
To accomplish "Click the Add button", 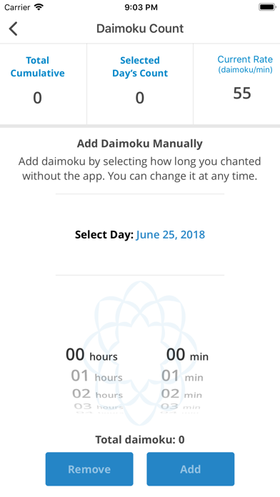I will (x=190, y=469).
